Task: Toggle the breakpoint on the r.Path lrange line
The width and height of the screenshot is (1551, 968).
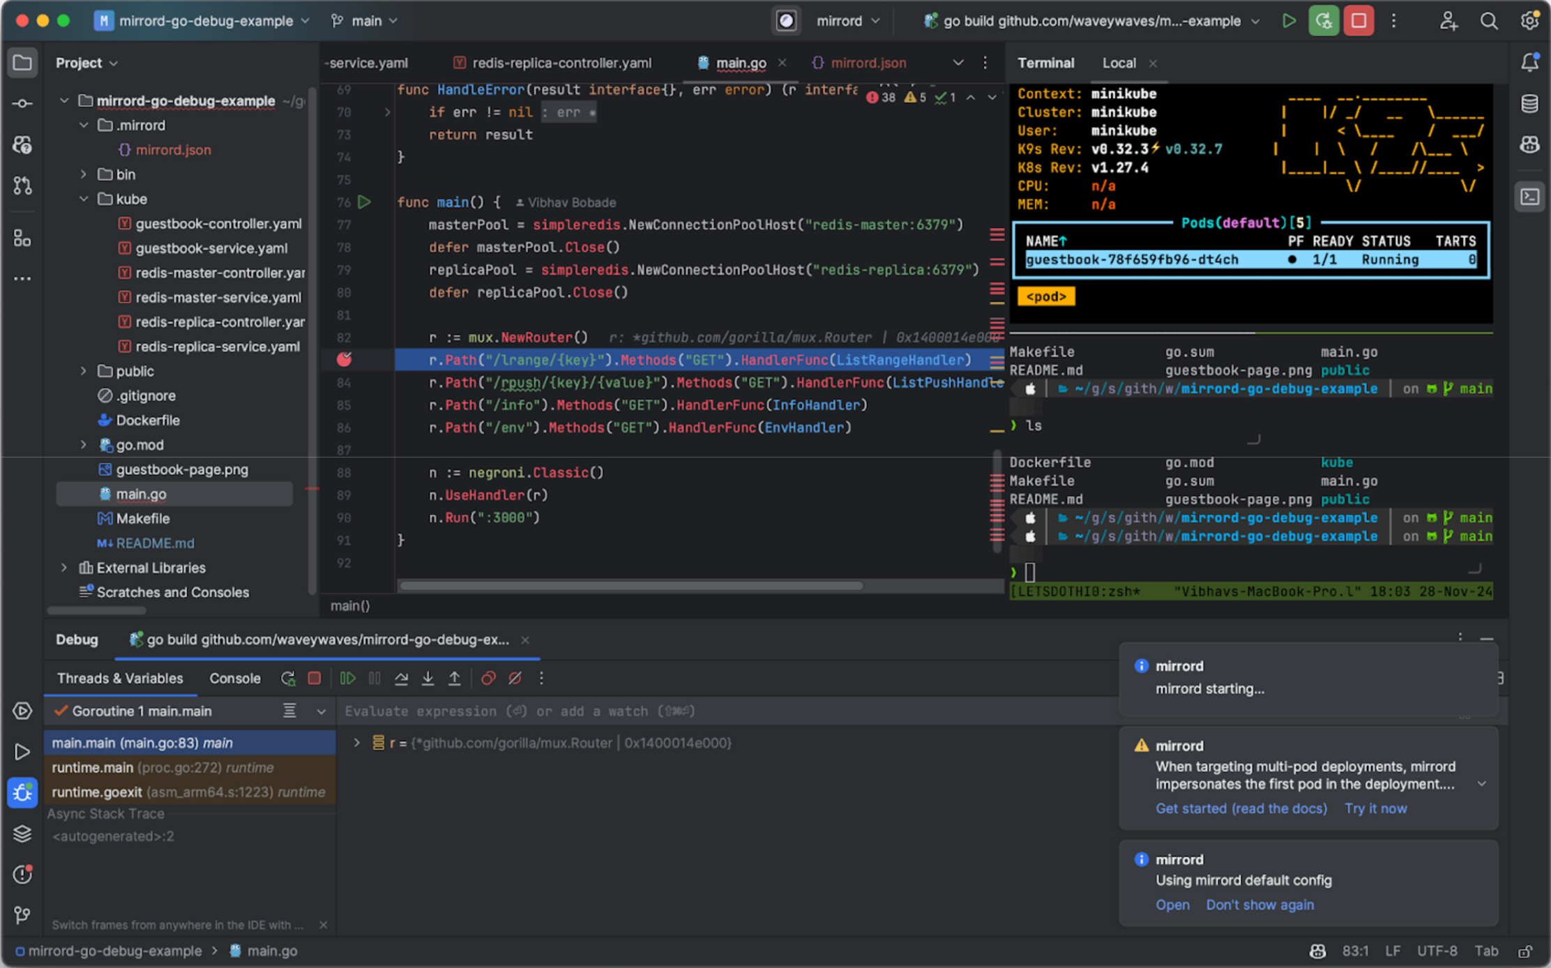Action: pyautogui.click(x=345, y=360)
